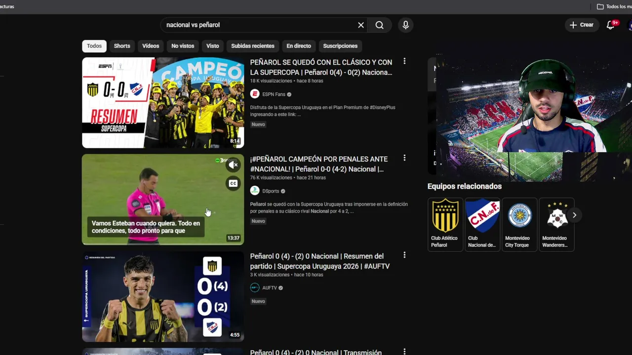This screenshot has height=355, width=632.
Task: Open AUFTV channel avatar
Action: 255,288
